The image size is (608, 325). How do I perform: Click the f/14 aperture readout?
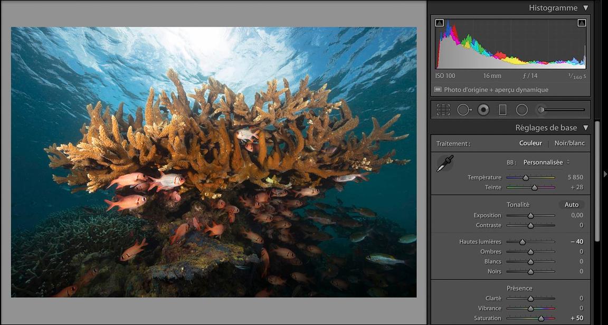530,76
